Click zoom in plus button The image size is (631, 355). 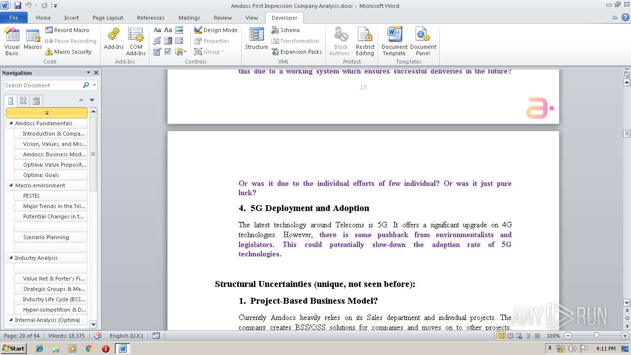point(626,336)
